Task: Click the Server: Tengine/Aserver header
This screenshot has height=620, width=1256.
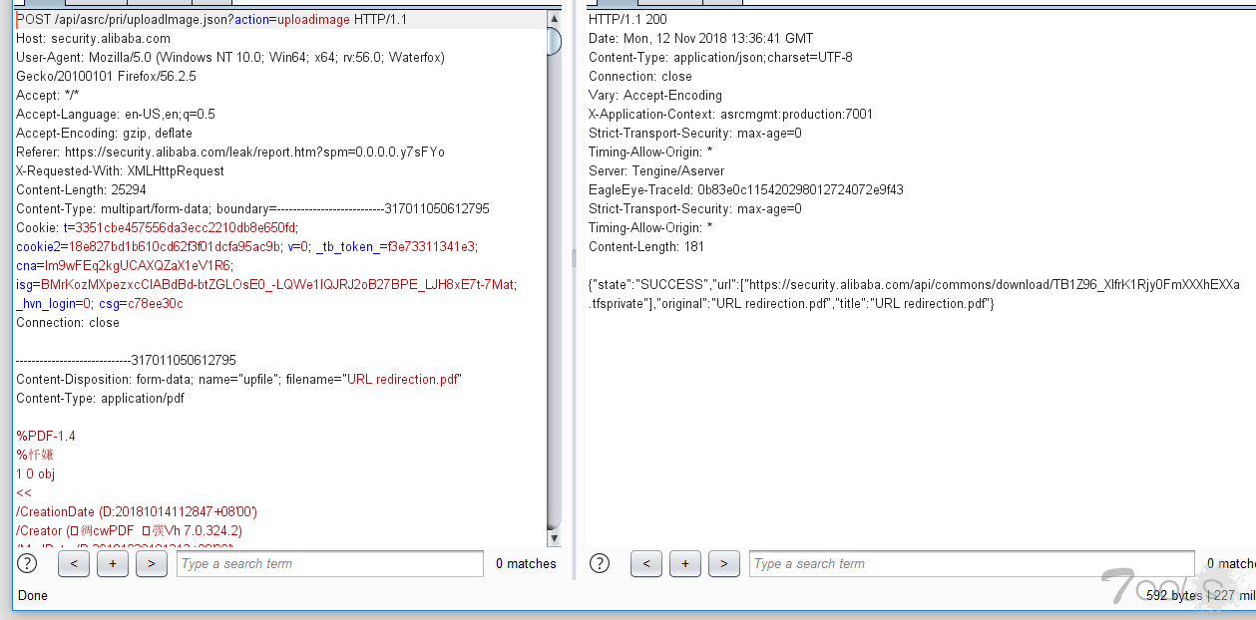Action: pyautogui.click(x=656, y=171)
